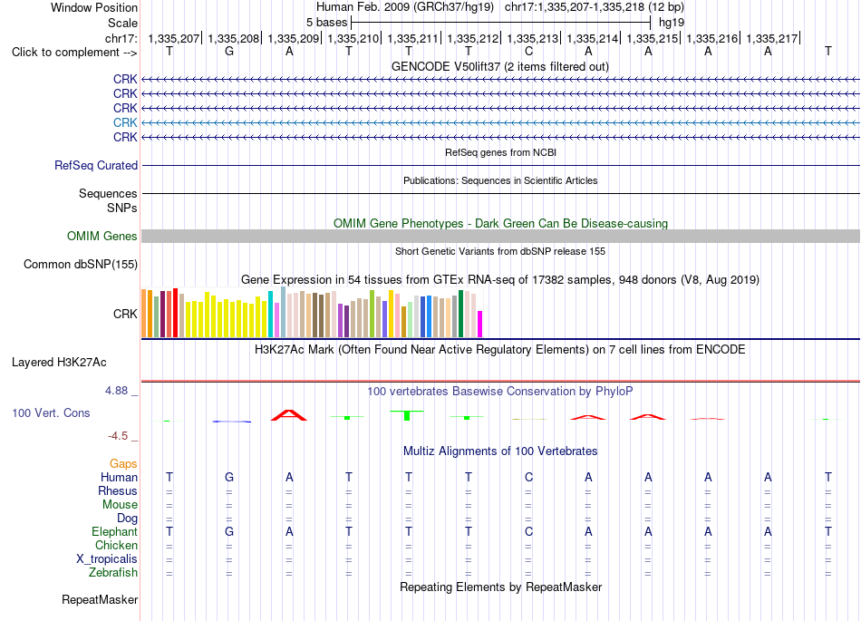Click the 'Click to complement -->' label
The height and width of the screenshot is (621, 861).
coord(74,53)
